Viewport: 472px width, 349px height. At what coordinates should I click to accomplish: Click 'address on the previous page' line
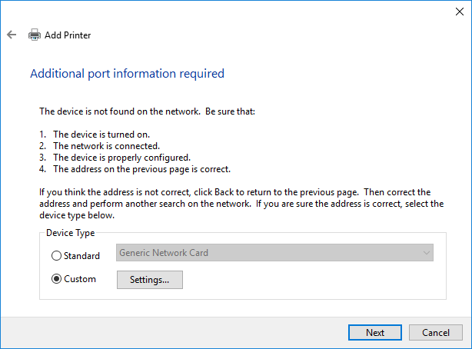141,168
